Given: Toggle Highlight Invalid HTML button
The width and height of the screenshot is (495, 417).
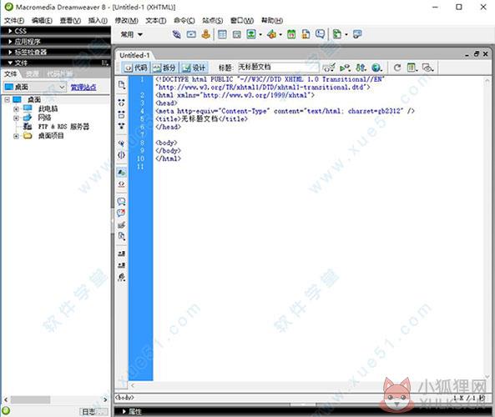Looking at the screenshot, I should click(121, 184).
